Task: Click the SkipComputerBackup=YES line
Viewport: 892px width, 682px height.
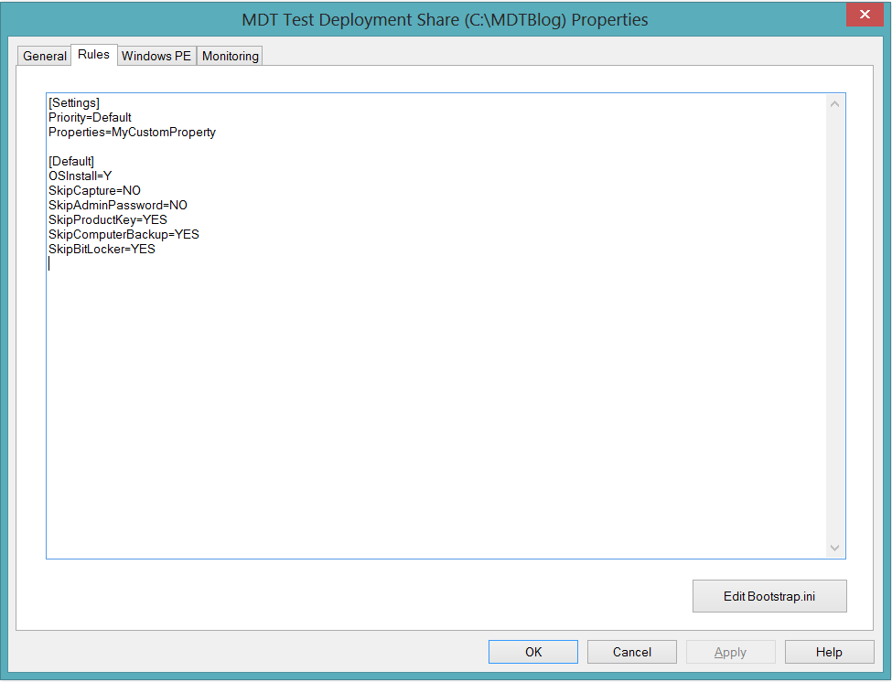Action: point(124,235)
